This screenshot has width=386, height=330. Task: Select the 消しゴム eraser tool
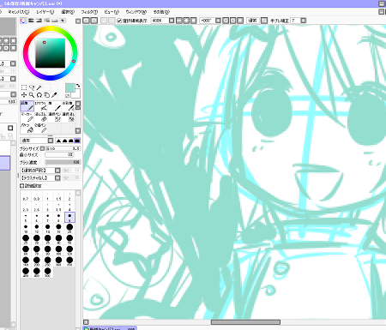[41, 117]
